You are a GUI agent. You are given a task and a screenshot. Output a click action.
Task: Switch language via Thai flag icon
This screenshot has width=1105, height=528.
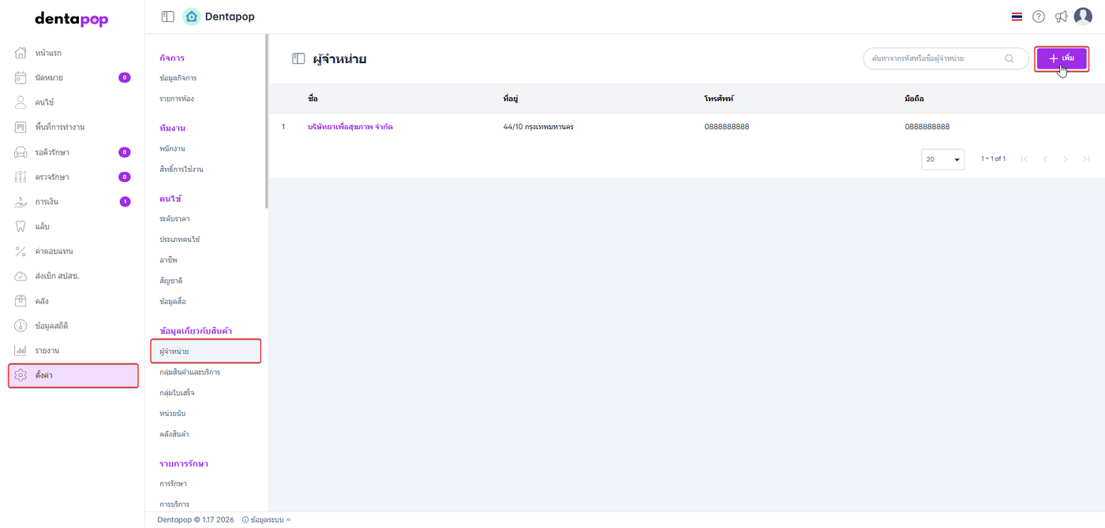(1017, 17)
